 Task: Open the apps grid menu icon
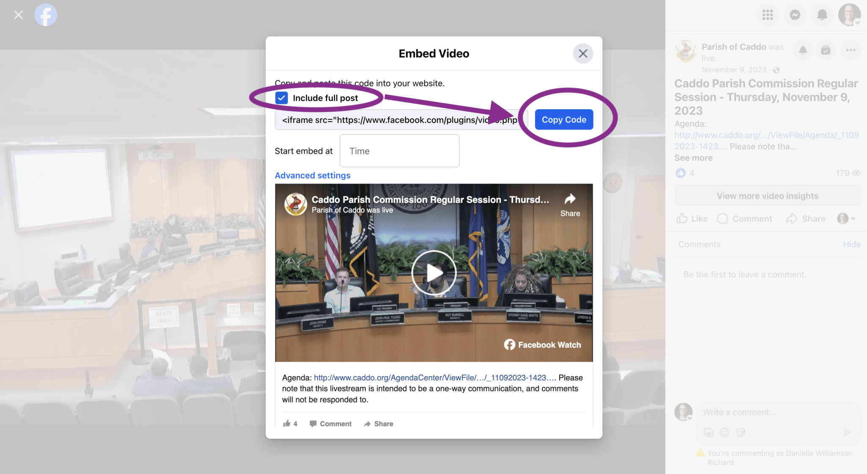(x=768, y=15)
